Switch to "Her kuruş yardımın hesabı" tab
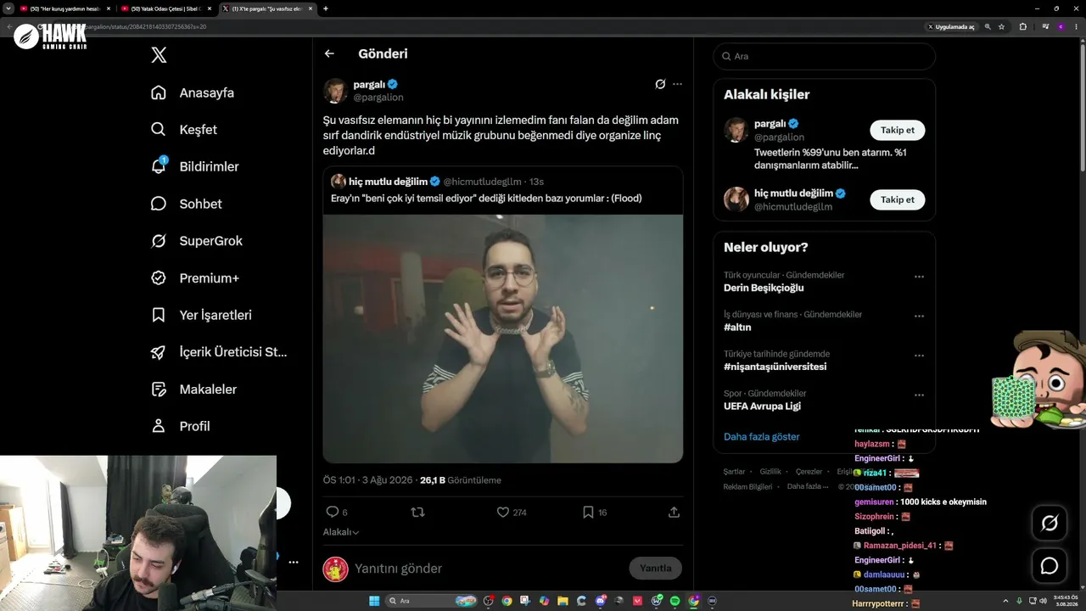 [x=65, y=8]
